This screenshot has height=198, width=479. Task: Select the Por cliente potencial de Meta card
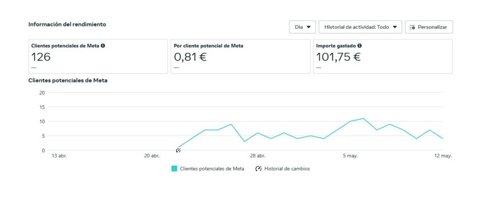pos(240,56)
